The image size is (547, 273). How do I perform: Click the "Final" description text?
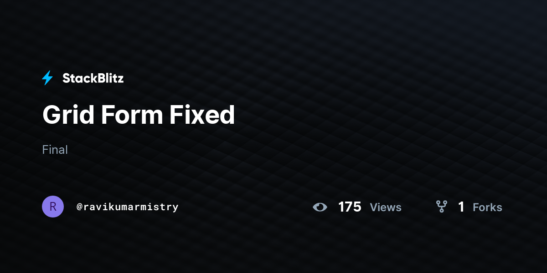tap(55, 150)
